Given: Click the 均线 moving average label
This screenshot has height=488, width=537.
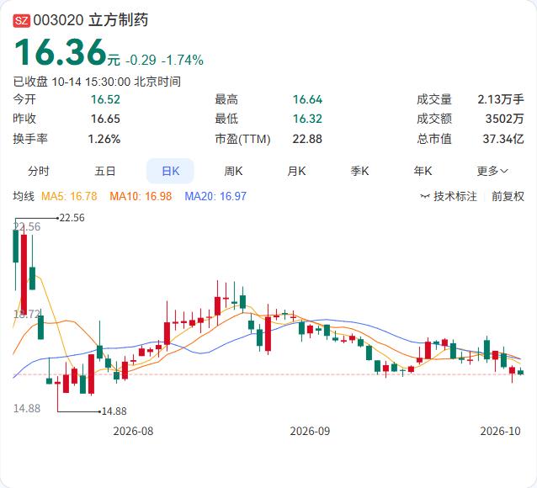Looking at the screenshot, I should click(x=24, y=196).
